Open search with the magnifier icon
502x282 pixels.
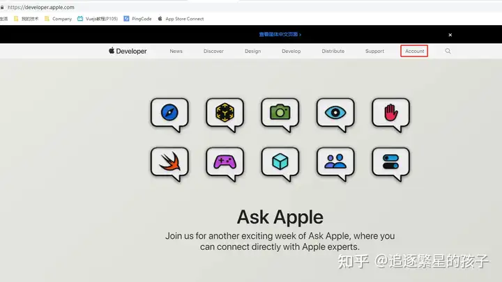pos(448,51)
